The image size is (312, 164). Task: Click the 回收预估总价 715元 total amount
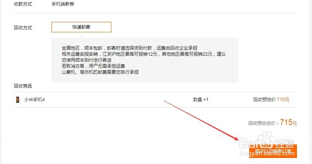pyautogui.click(x=272, y=123)
